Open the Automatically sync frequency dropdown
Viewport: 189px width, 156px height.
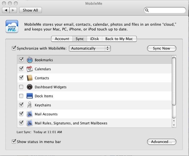tap(90, 48)
